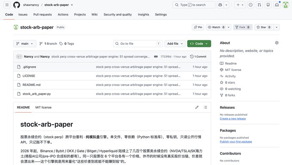Expand the commit message ellipsis icon
Image resolution: width=292 pixels, height=165 pixels.
click(156, 56)
